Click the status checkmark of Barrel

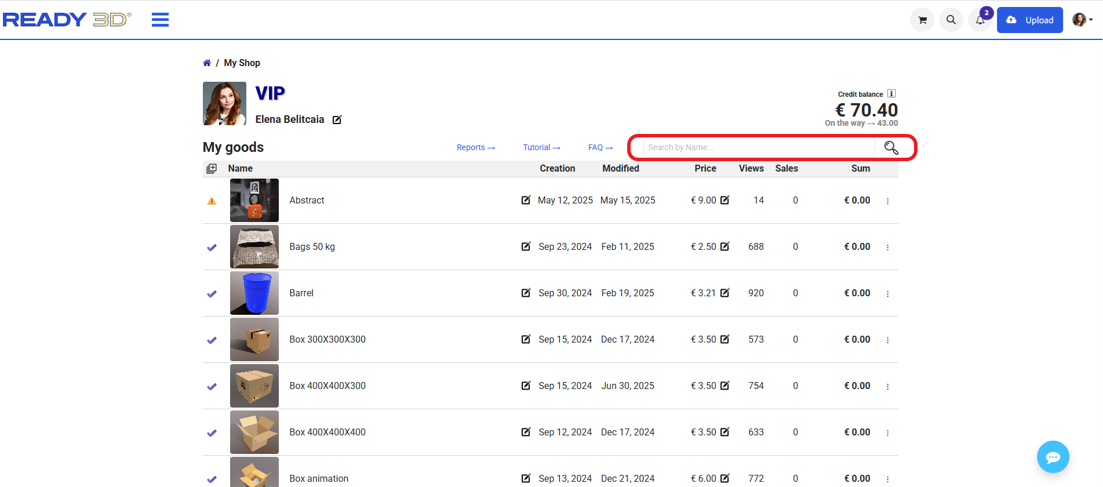[212, 293]
